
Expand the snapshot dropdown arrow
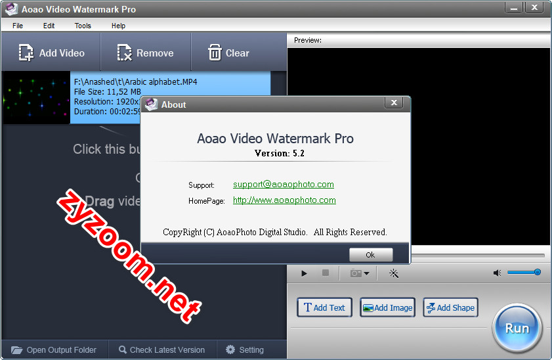pyautogui.click(x=366, y=273)
